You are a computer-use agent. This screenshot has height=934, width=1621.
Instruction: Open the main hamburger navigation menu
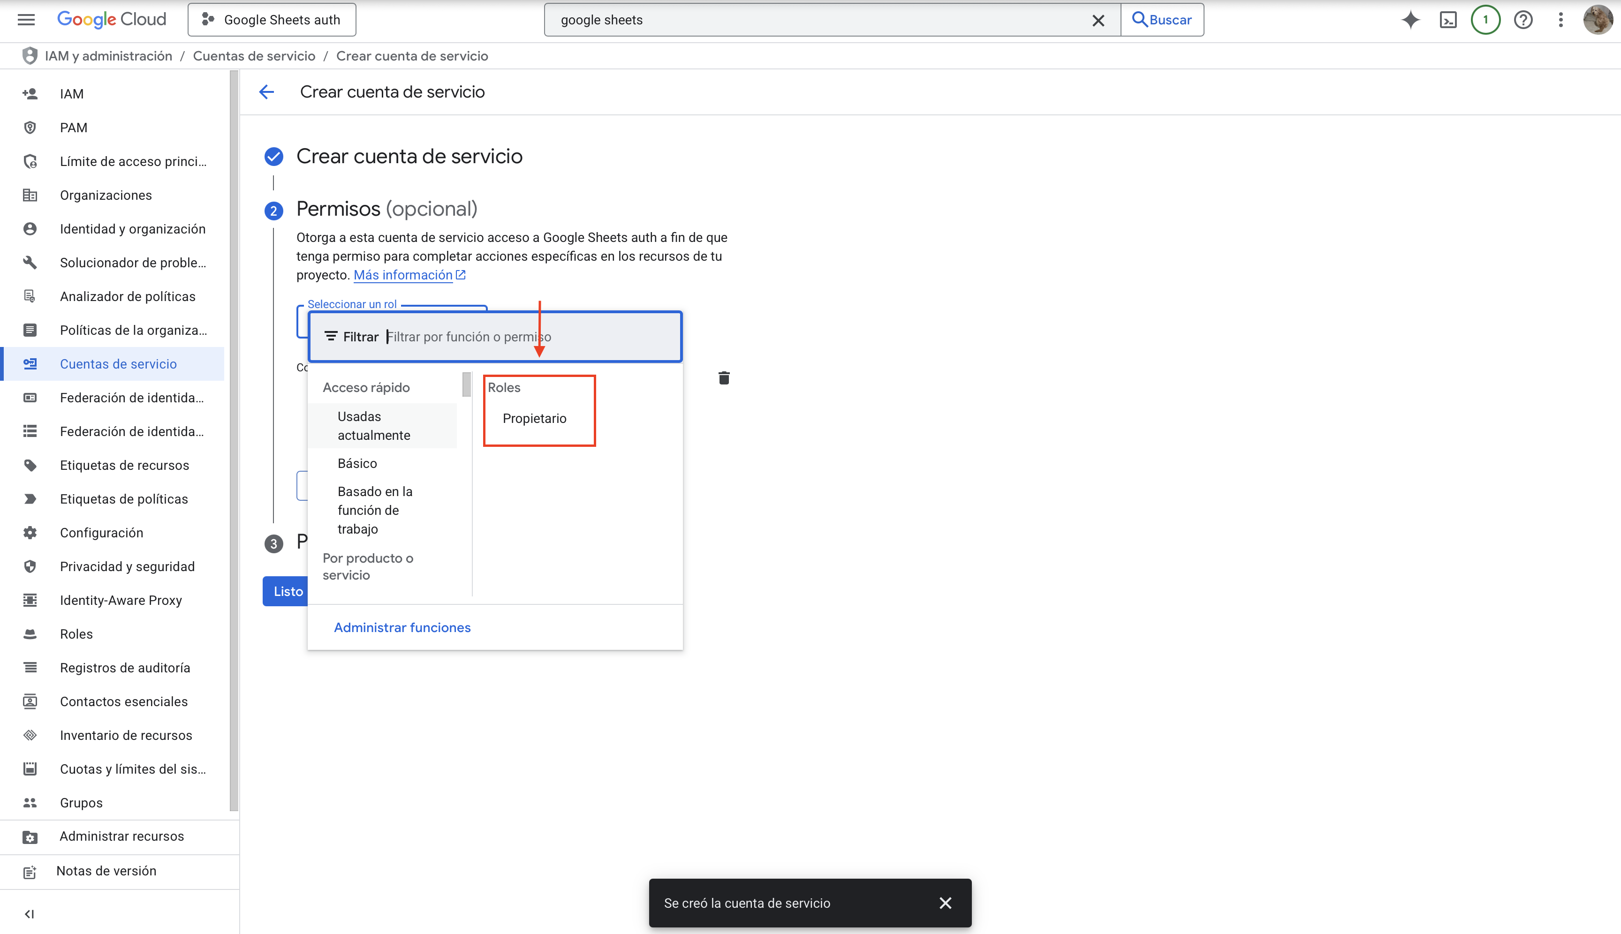(26, 19)
